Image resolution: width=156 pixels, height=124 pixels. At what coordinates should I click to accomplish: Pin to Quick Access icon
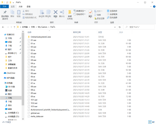(x=5, y=12)
